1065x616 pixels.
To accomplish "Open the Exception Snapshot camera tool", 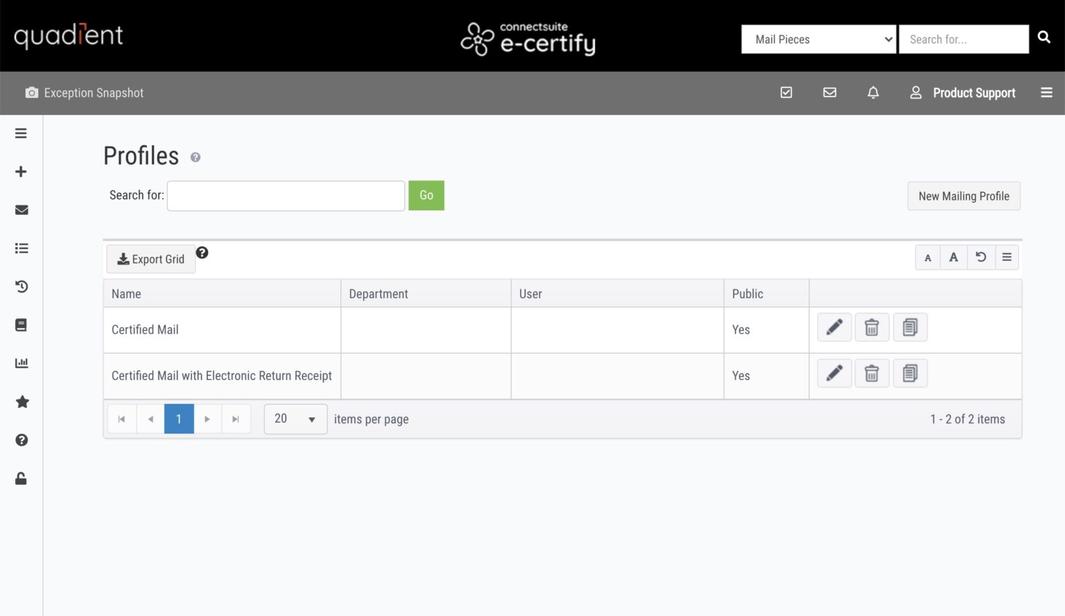I will click(31, 92).
